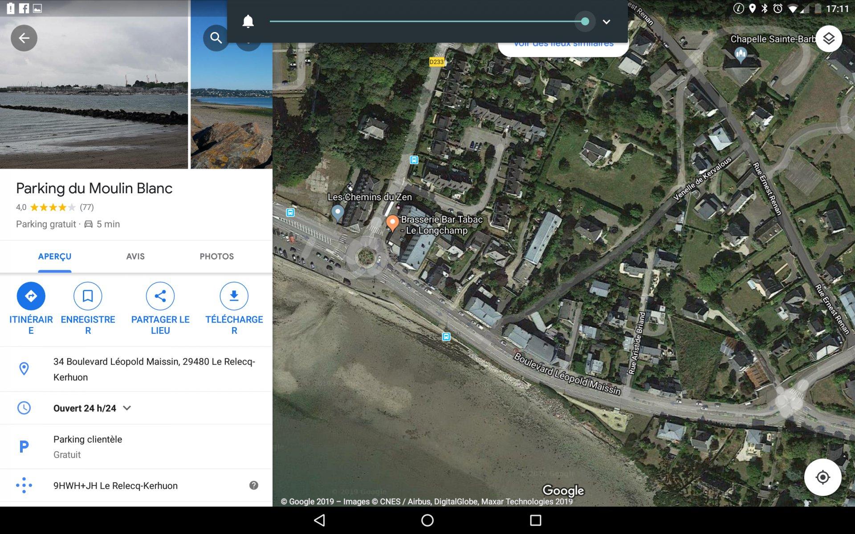The height and width of the screenshot is (534, 855).
Task: Tap the Plus Code dots icon
Action: point(24,485)
